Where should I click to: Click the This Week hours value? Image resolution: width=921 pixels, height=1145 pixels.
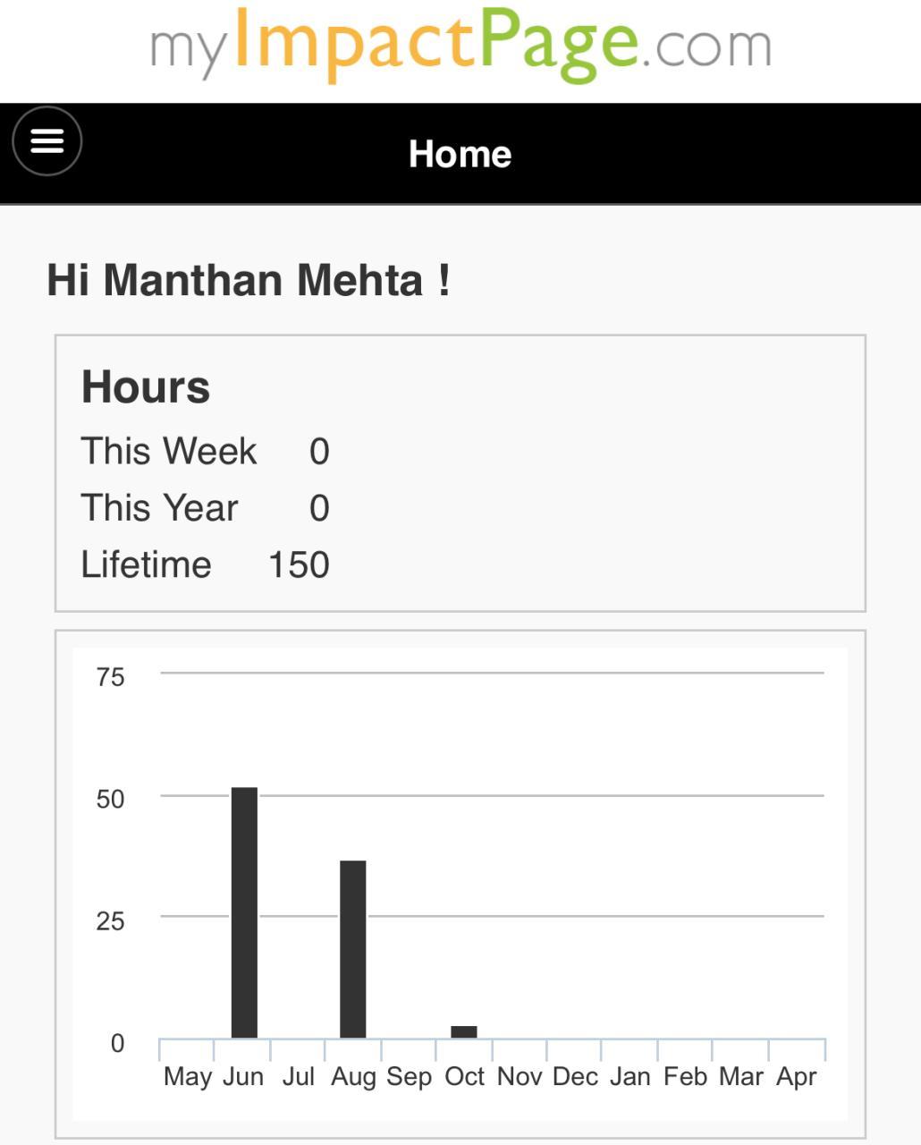click(319, 452)
